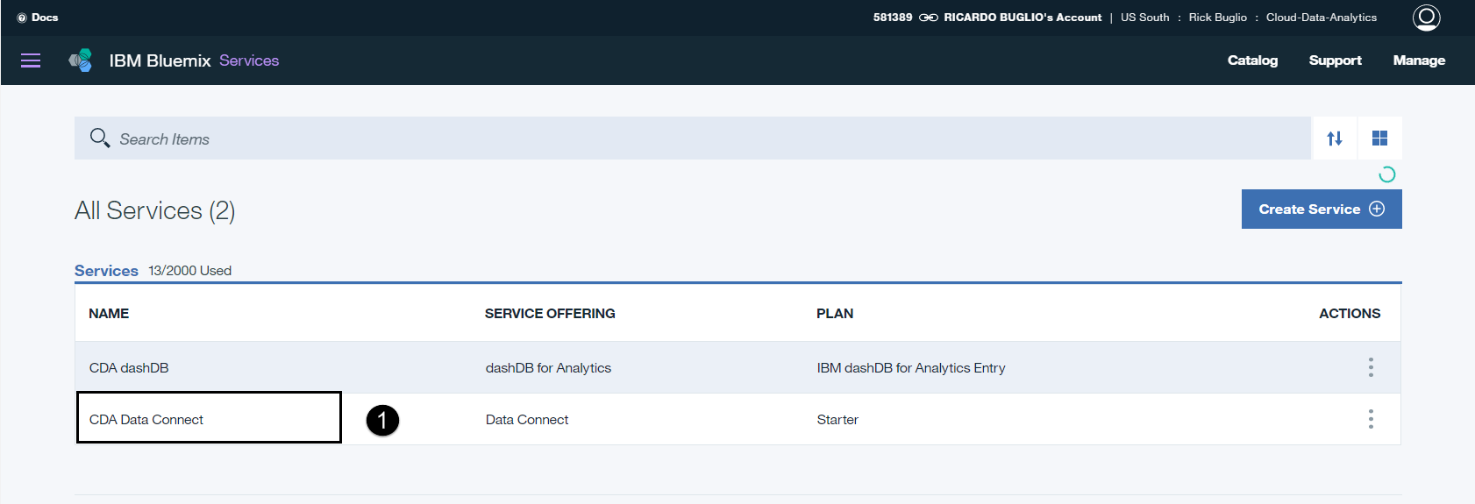Focus the Search Items field
1475x504 pixels.
[x=693, y=138]
